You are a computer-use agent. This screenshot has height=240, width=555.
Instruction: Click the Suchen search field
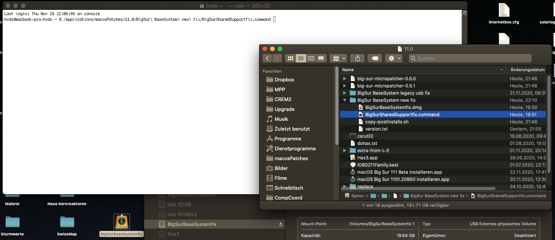pos(470,58)
